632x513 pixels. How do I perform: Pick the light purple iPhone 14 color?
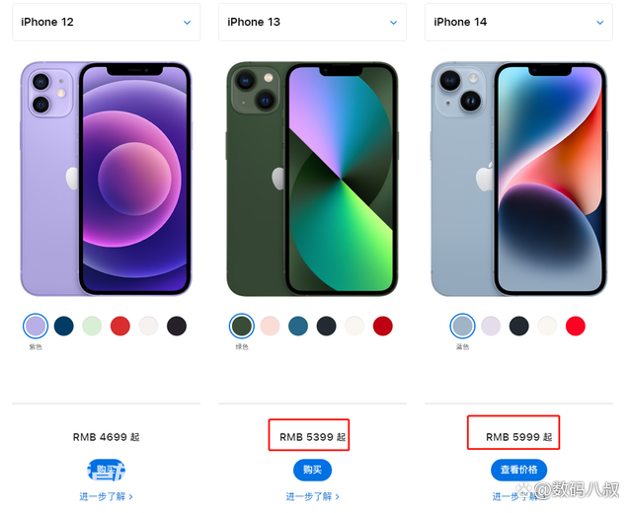[491, 326]
